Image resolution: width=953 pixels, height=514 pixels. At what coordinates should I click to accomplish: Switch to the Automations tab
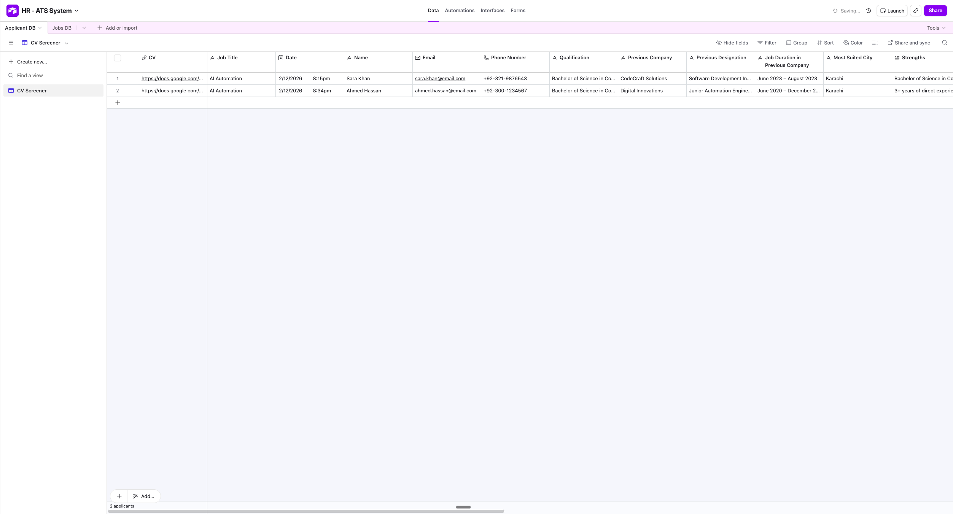coord(460,11)
